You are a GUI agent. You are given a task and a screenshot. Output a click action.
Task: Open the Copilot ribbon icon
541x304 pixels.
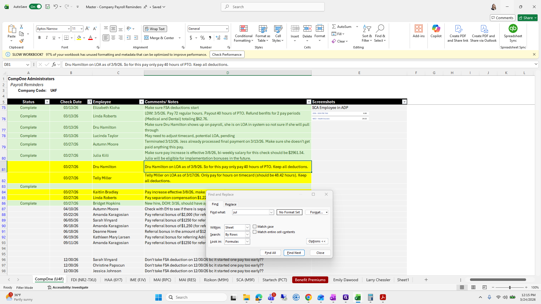pos(436,29)
